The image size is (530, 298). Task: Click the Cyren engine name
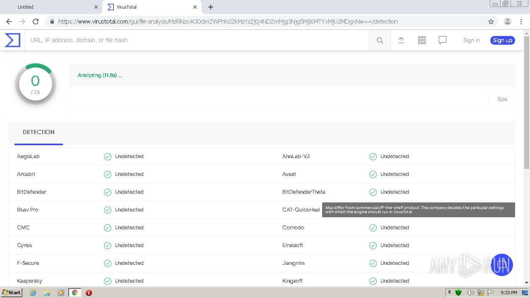pyautogui.click(x=24, y=245)
